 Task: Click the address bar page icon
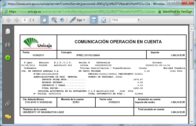click(6, 12)
